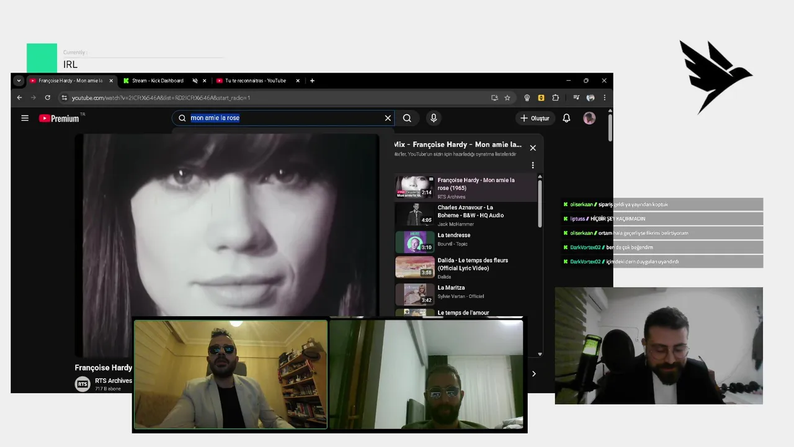Click the La tendresse 3:10 thumbnail

415,242
